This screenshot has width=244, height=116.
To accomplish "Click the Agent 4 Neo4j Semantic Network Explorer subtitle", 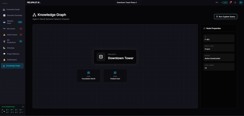I will click(51, 19).
